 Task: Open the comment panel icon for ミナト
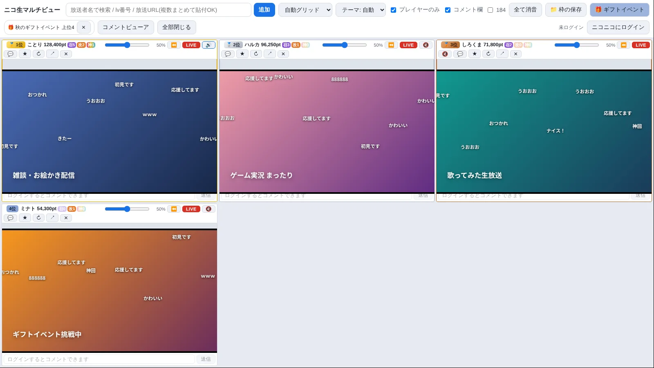point(11,218)
